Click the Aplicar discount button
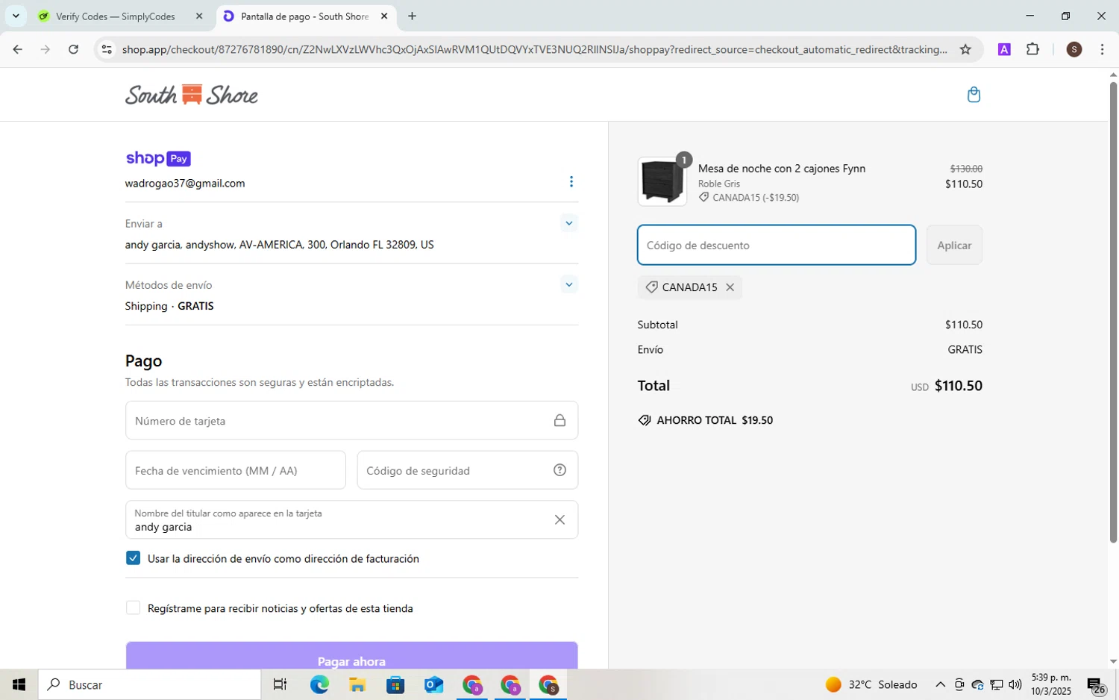The width and height of the screenshot is (1119, 700). pyautogui.click(x=954, y=246)
